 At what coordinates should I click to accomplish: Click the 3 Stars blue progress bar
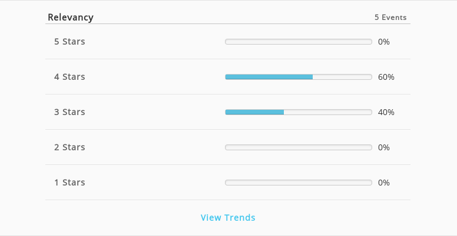(x=254, y=112)
